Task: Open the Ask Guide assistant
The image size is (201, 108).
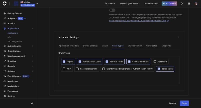Action: [x=169, y=3]
